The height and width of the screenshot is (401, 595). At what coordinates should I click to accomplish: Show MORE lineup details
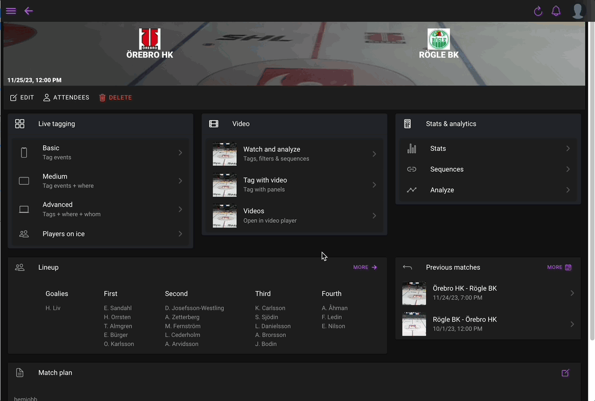365,268
